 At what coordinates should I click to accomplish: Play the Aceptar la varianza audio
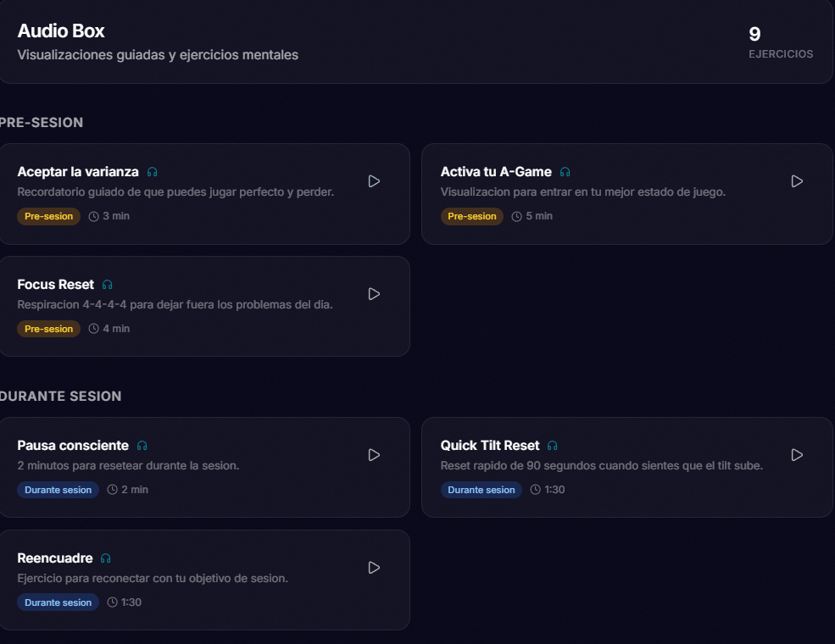pyautogui.click(x=374, y=181)
